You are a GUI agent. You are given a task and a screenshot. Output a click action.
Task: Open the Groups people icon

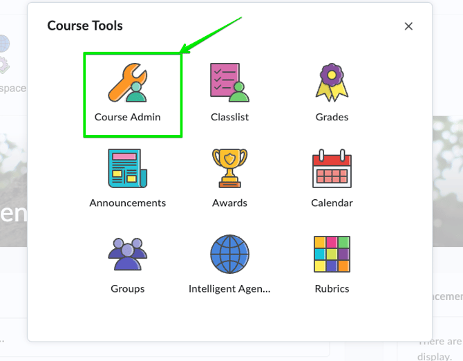pos(128,254)
